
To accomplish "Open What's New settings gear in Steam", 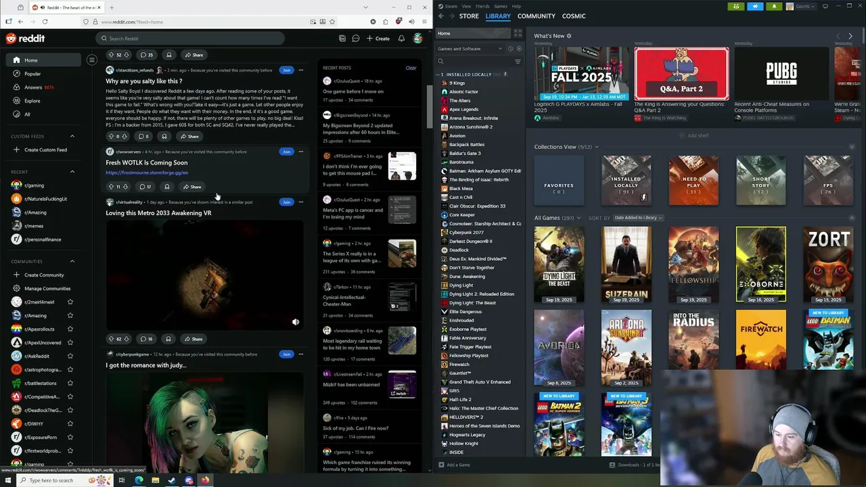I will tap(569, 36).
